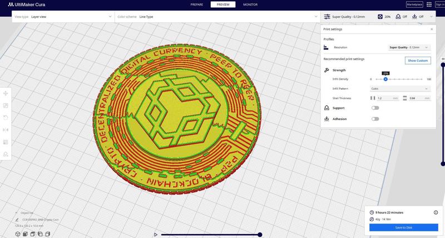Click the infill 20% icon in settings bar
Image resolution: width=445 pixels, height=238 pixels.
pos(380,17)
